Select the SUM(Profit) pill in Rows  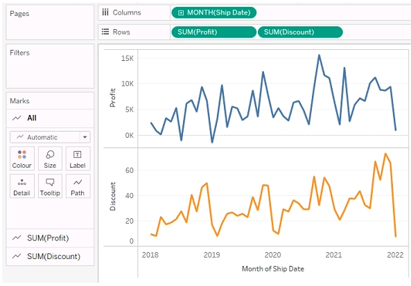[x=213, y=33]
